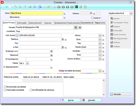Switch to the Dados financeiros tab

point(35,23)
